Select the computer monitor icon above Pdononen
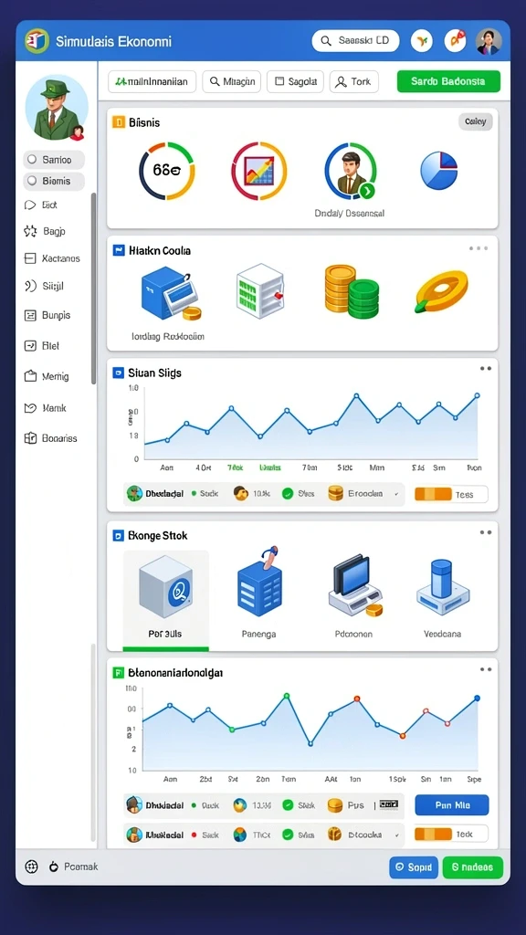 tap(355, 585)
